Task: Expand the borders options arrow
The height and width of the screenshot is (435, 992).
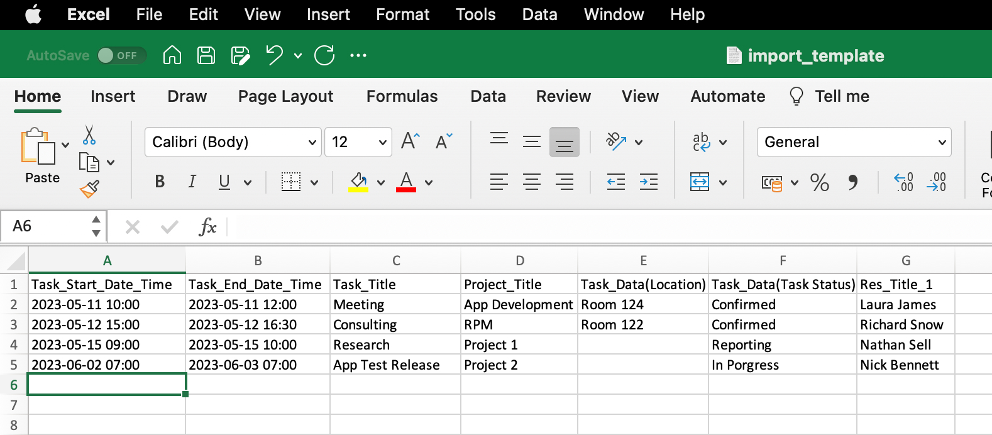Action: pos(314,183)
